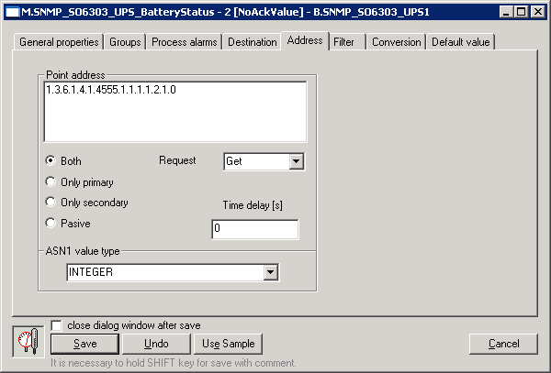Screen dimensions: 551x373
Task: Open the Destination tab
Action: click(x=252, y=42)
